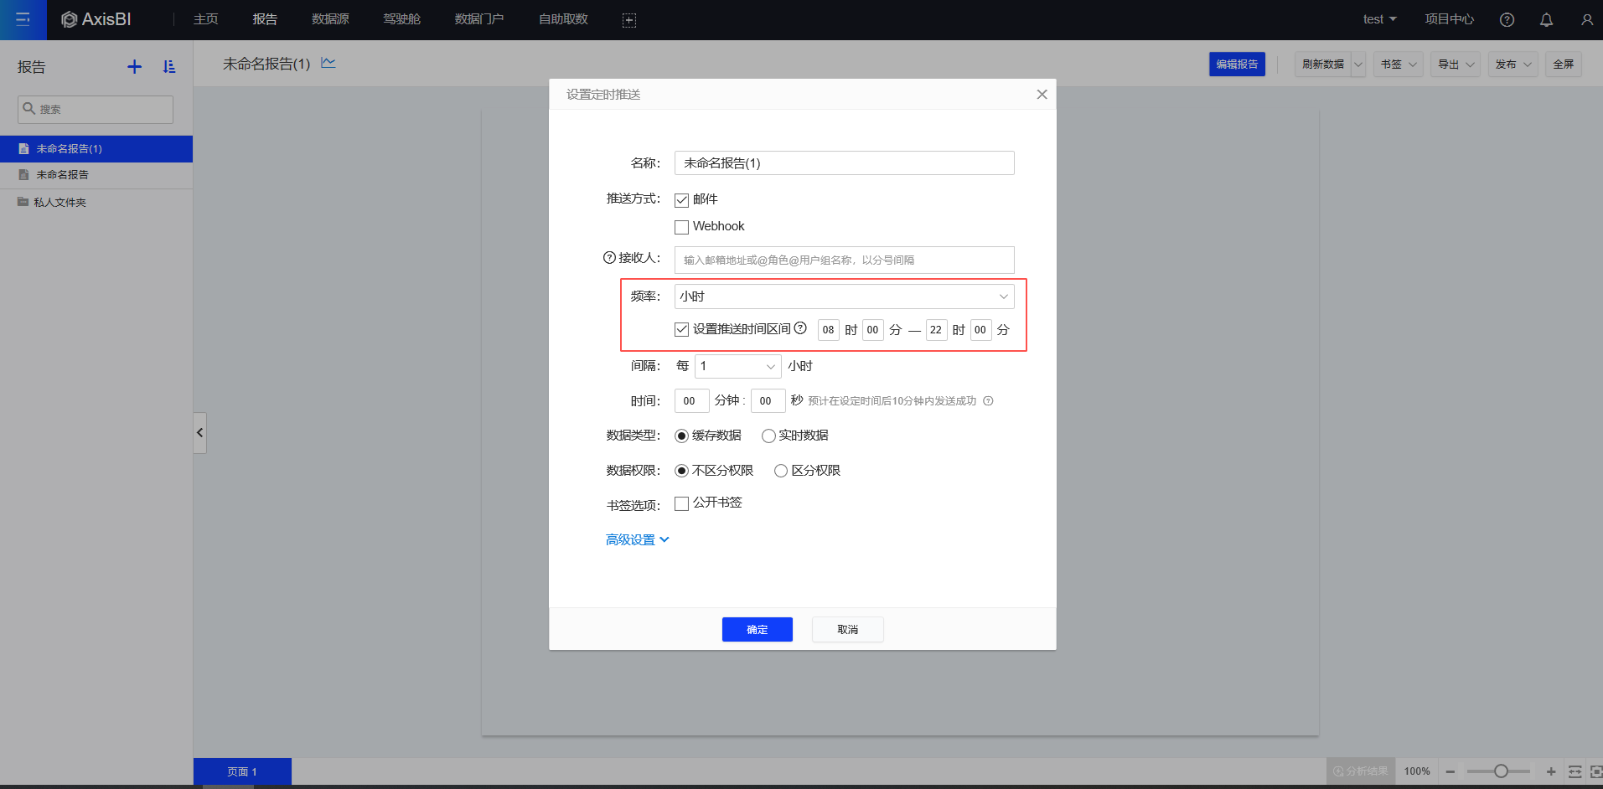Screen dimensions: 1603x789
Task: Open the help question mark icon in header
Action: 1507,19
